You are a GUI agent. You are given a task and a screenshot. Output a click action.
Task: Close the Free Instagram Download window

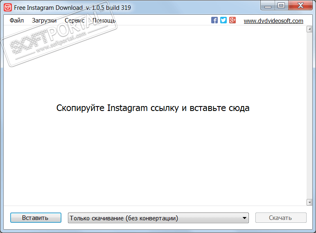point(300,6)
